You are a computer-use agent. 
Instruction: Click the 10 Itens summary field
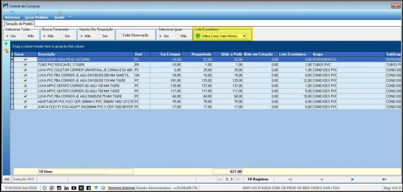85,172
